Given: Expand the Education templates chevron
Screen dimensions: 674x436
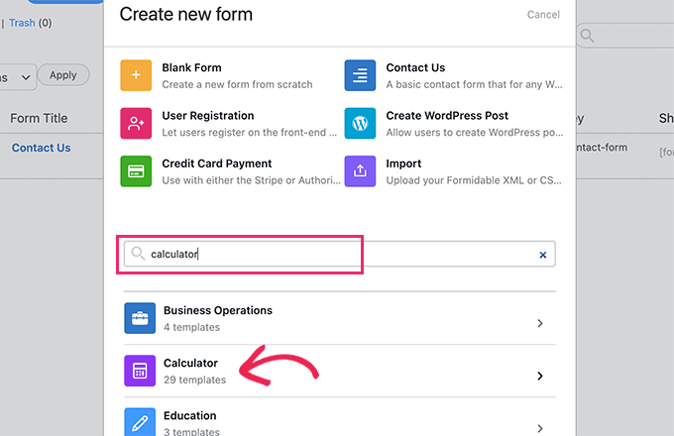Looking at the screenshot, I should pos(540,428).
